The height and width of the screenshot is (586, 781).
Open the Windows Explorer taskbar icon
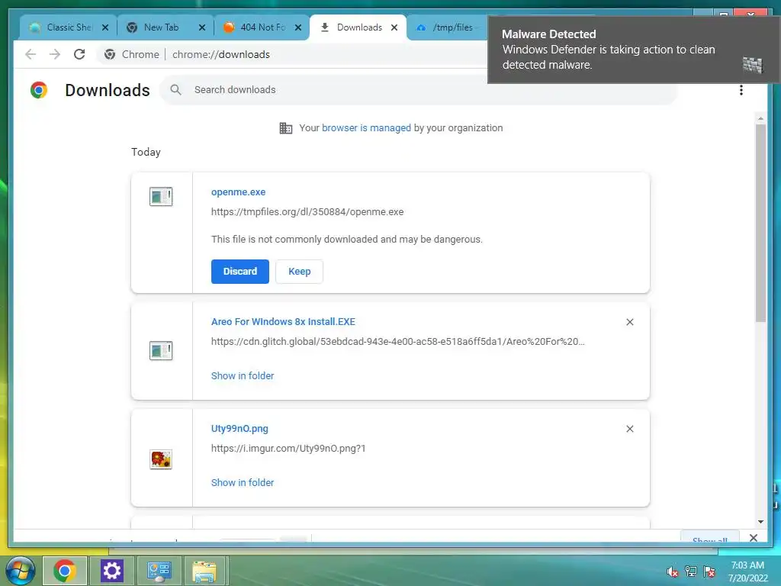pos(204,572)
